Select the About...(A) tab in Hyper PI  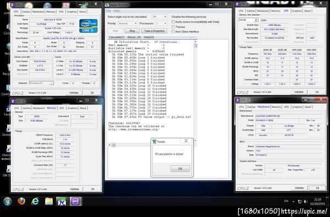[134, 37]
